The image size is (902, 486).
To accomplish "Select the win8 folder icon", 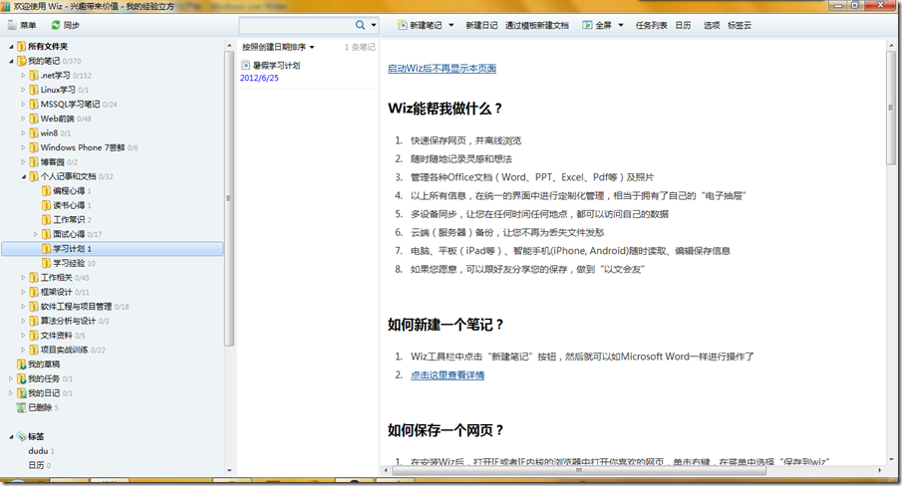I will 34,132.
